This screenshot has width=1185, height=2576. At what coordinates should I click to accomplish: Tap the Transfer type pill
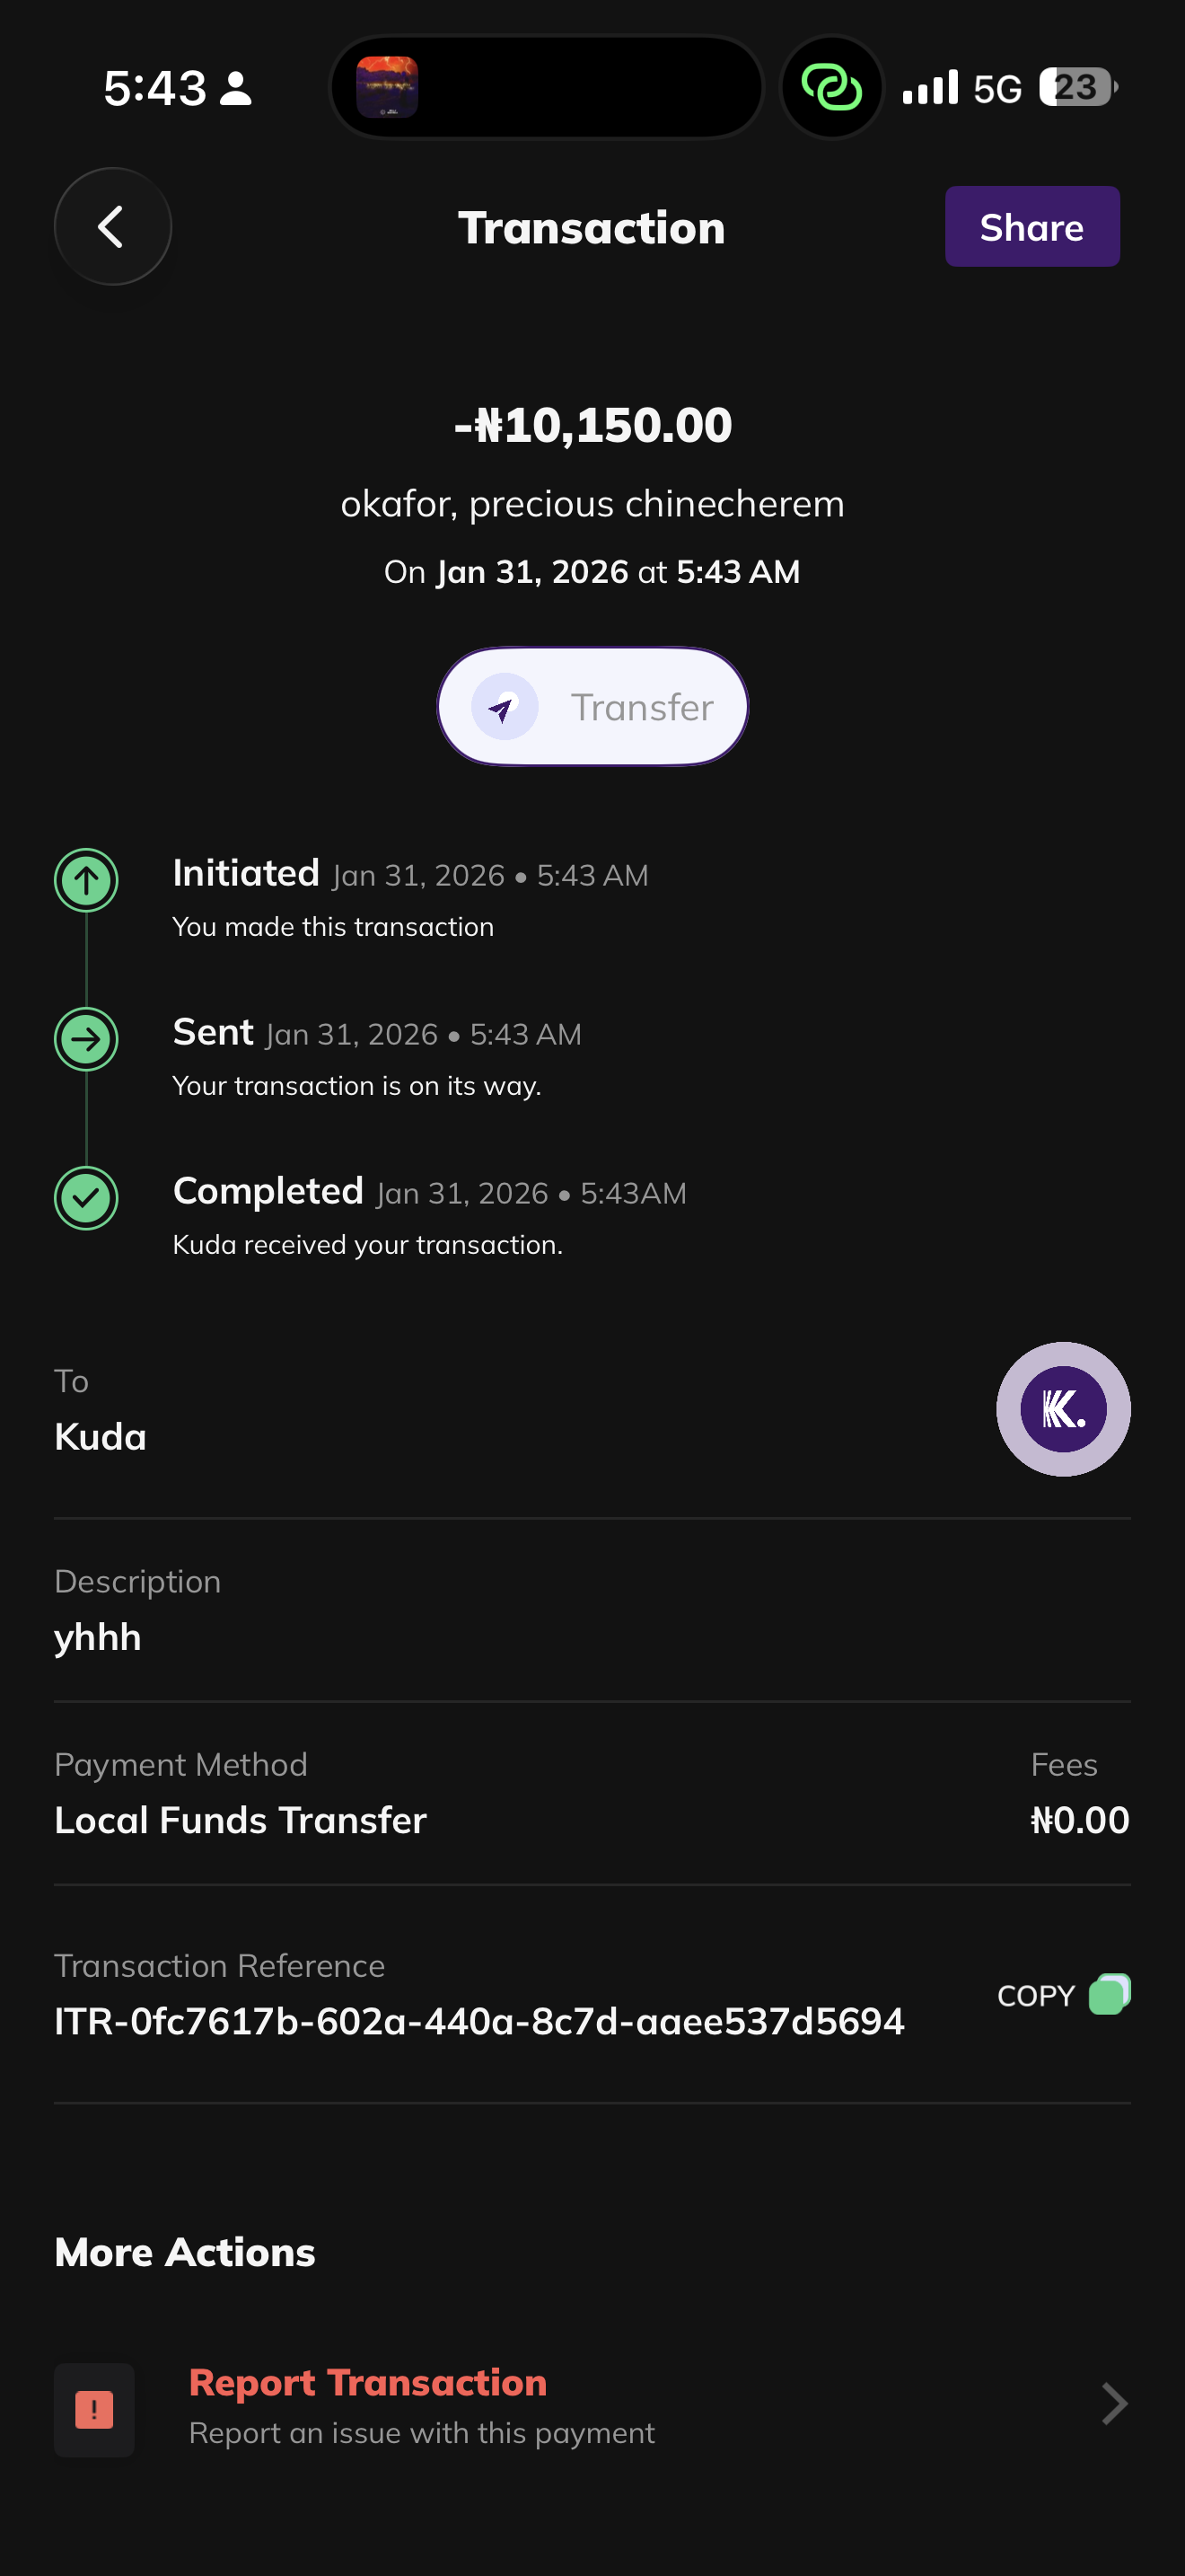click(592, 707)
